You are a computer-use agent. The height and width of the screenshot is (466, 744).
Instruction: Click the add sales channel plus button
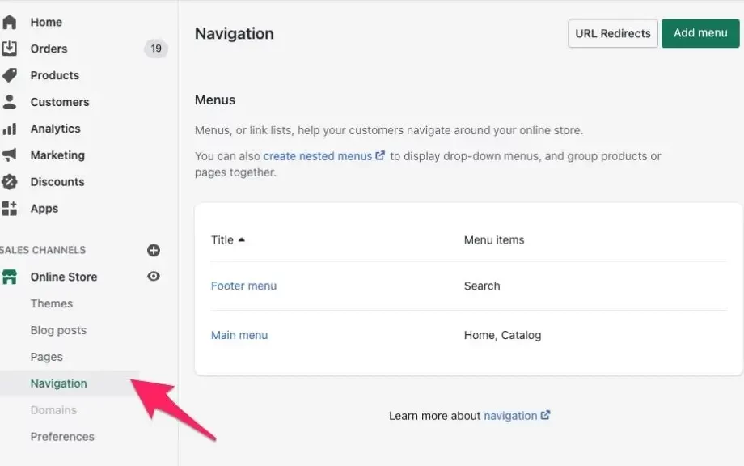pos(153,250)
